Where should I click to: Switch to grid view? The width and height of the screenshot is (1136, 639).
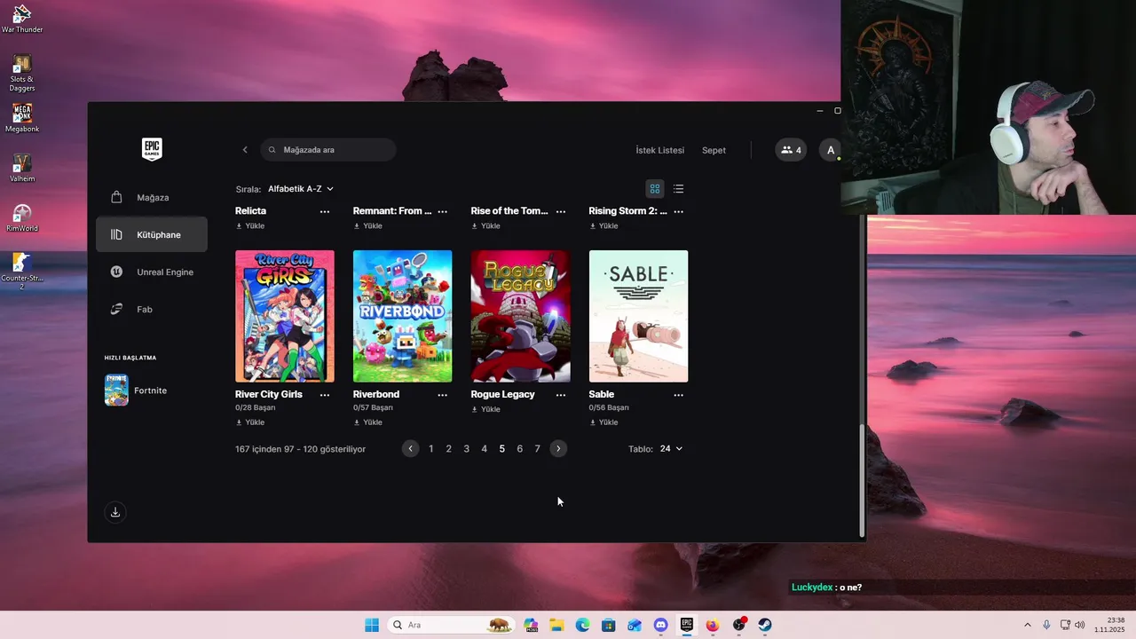pos(655,189)
